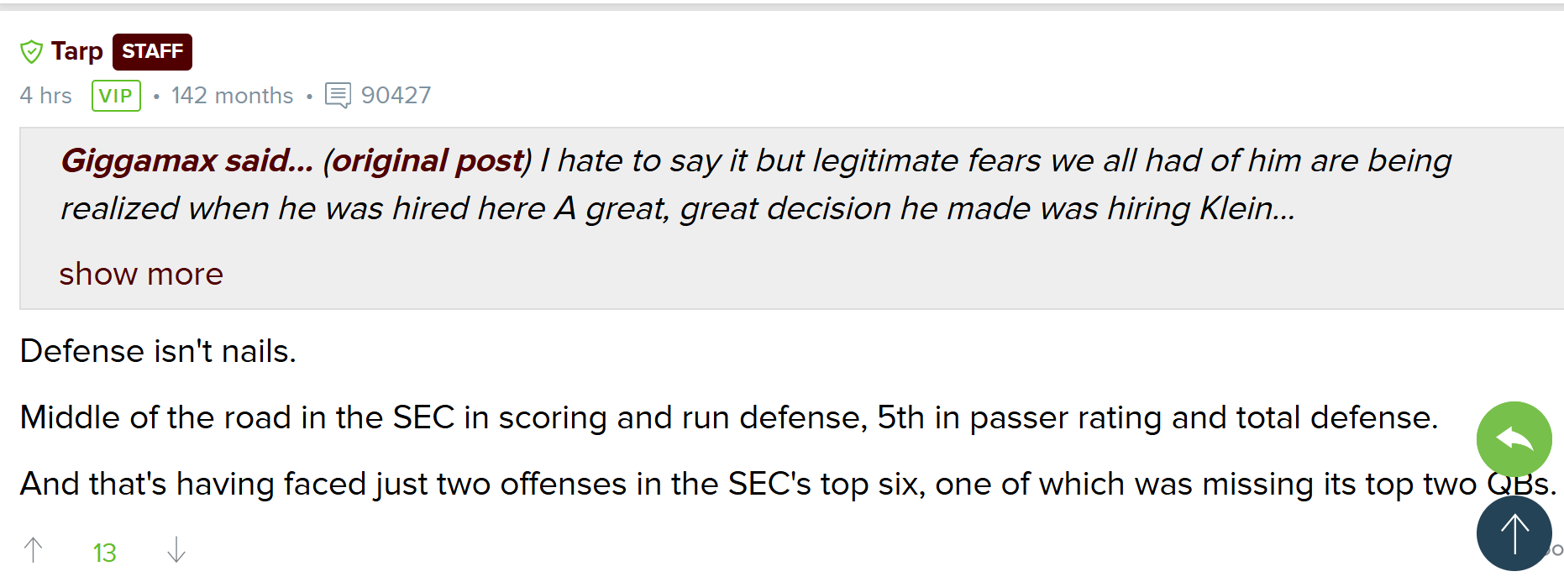Click the 4 hrs timestamp
This screenshot has width=1564, height=582.
[46, 96]
